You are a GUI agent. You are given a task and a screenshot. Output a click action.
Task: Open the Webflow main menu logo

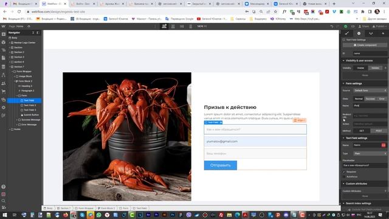click(3, 26)
